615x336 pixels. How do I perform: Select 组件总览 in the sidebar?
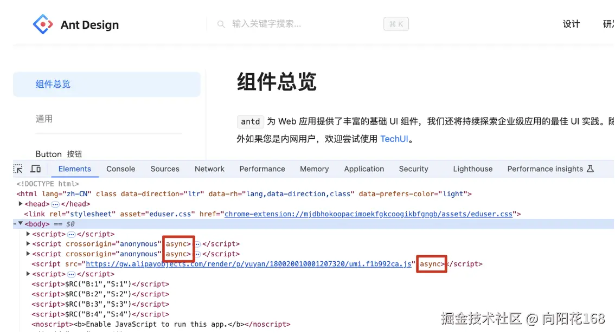pos(107,85)
